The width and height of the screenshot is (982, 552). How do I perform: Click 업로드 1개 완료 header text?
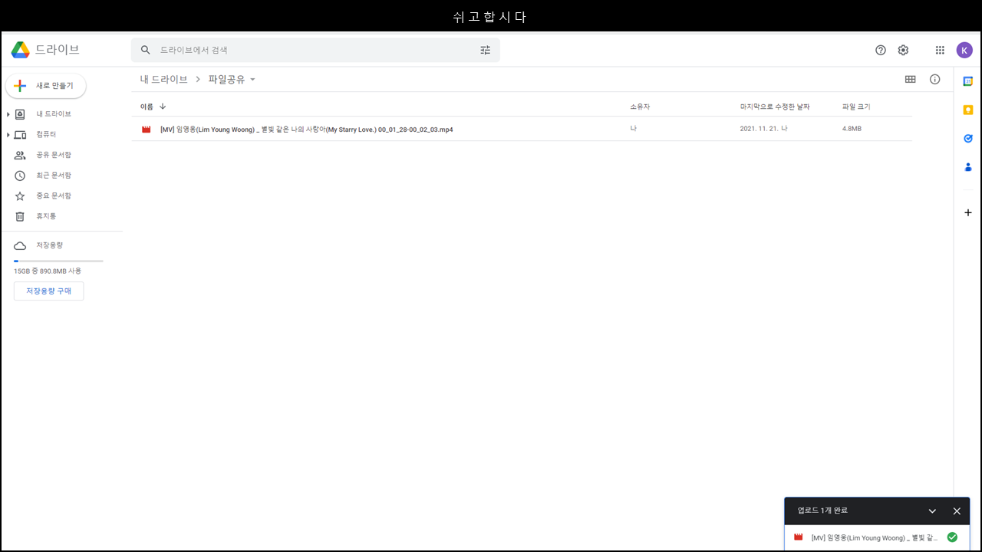pyautogui.click(x=822, y=511)
